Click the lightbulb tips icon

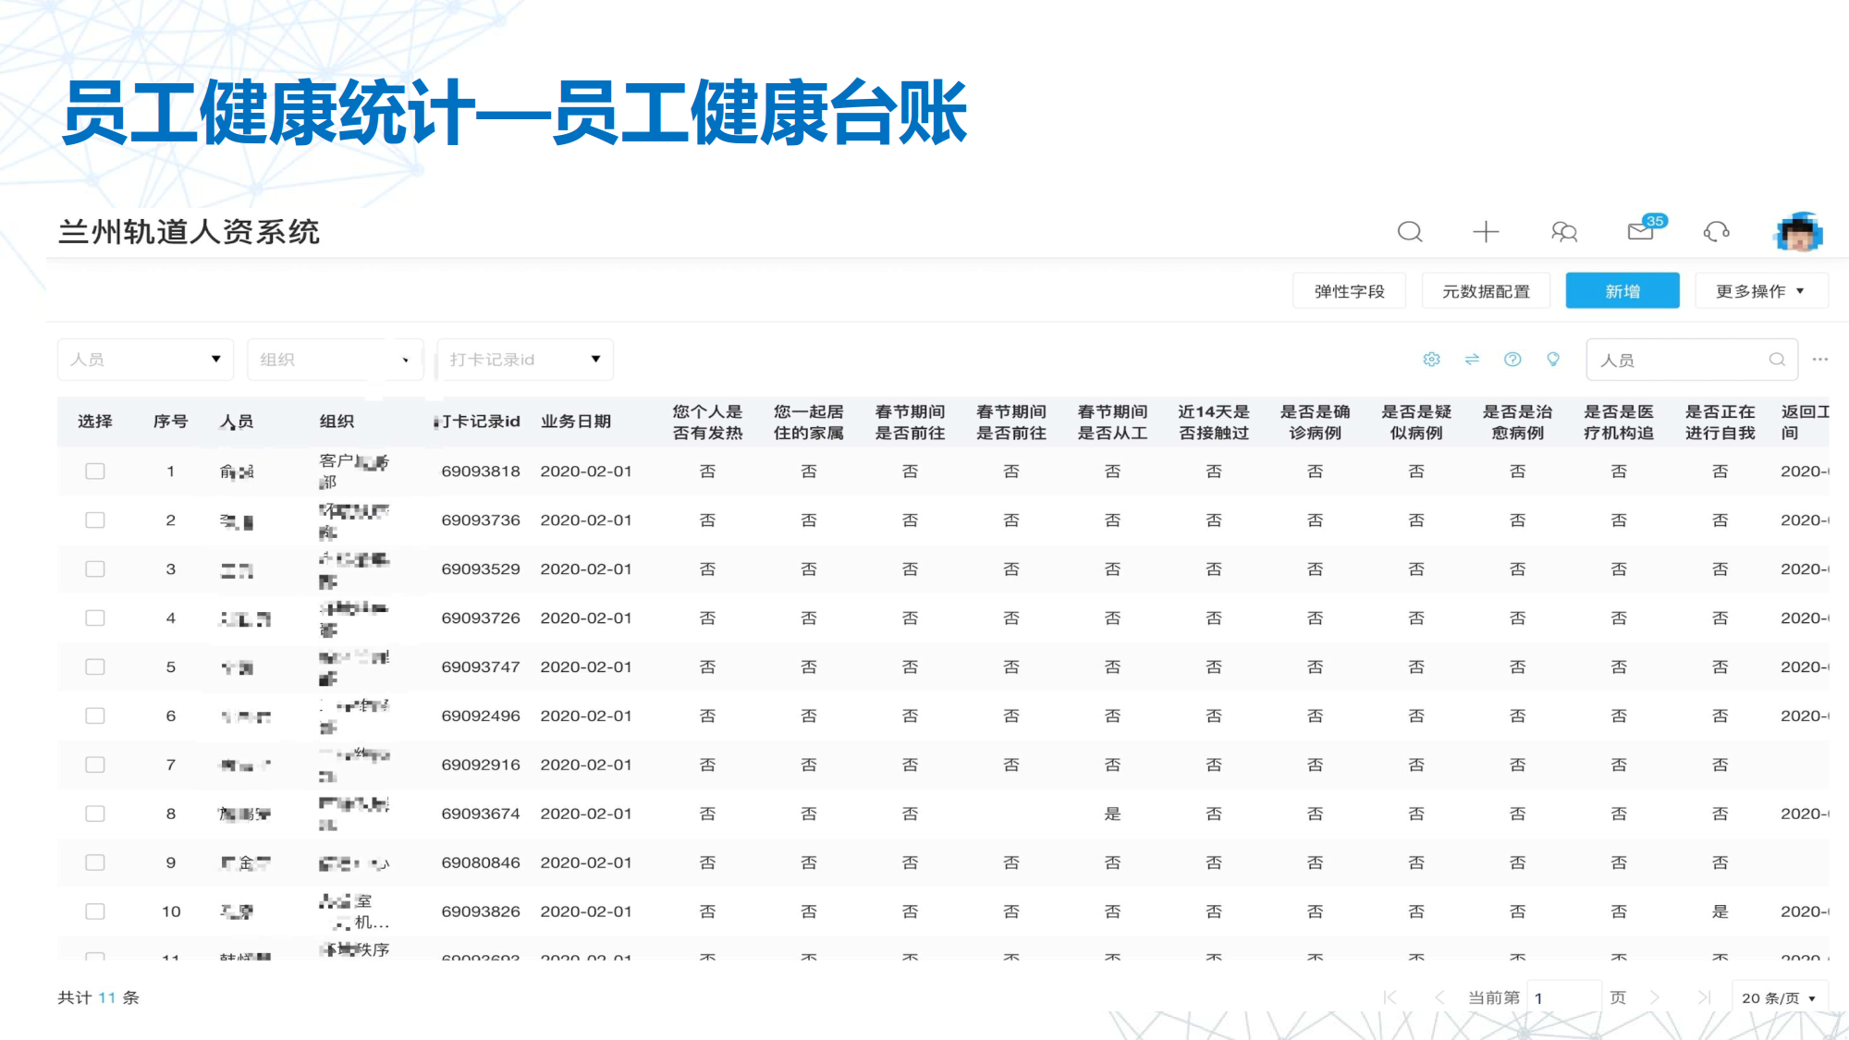(1553, 360)
